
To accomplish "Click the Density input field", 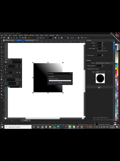I will [x=98, y=43].
